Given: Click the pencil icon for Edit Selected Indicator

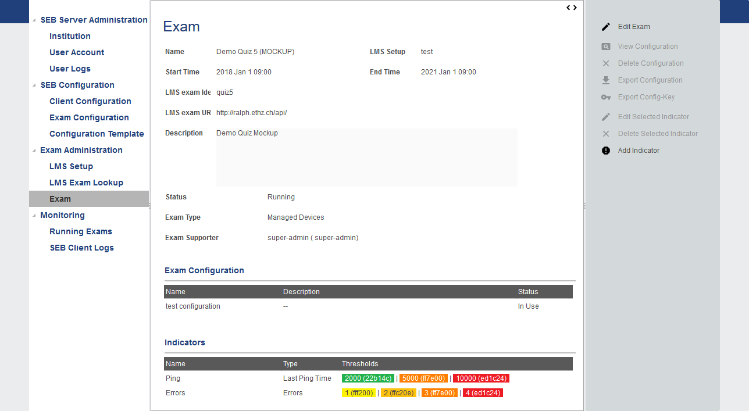Looking at the screenshot, I should (606, 117).
